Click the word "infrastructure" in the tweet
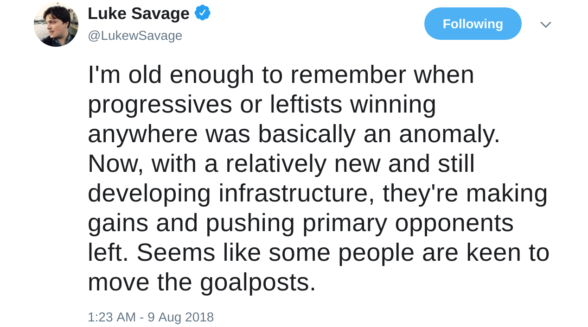The height and width of the screenshot is (327, 588). tap(296, 194)
